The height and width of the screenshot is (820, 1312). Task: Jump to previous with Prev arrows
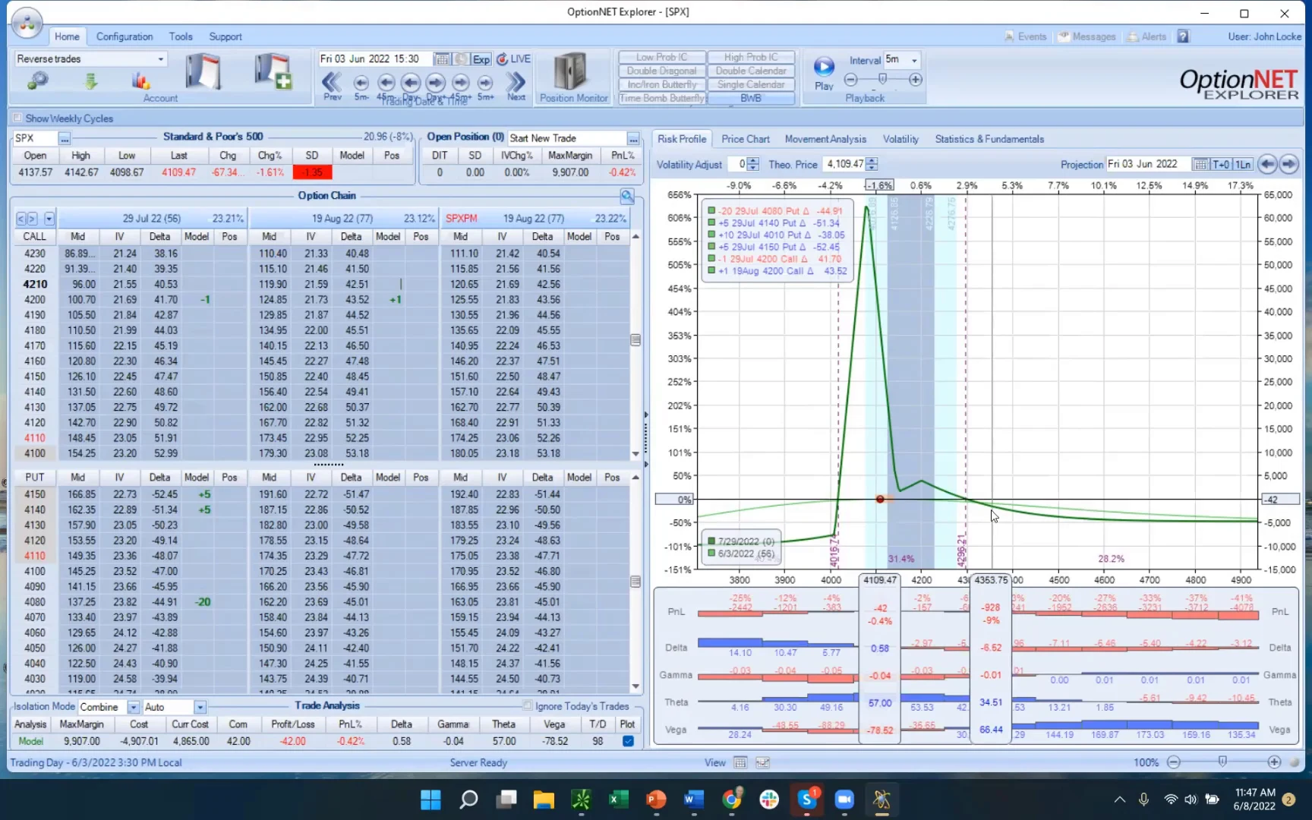pos(332,82)
